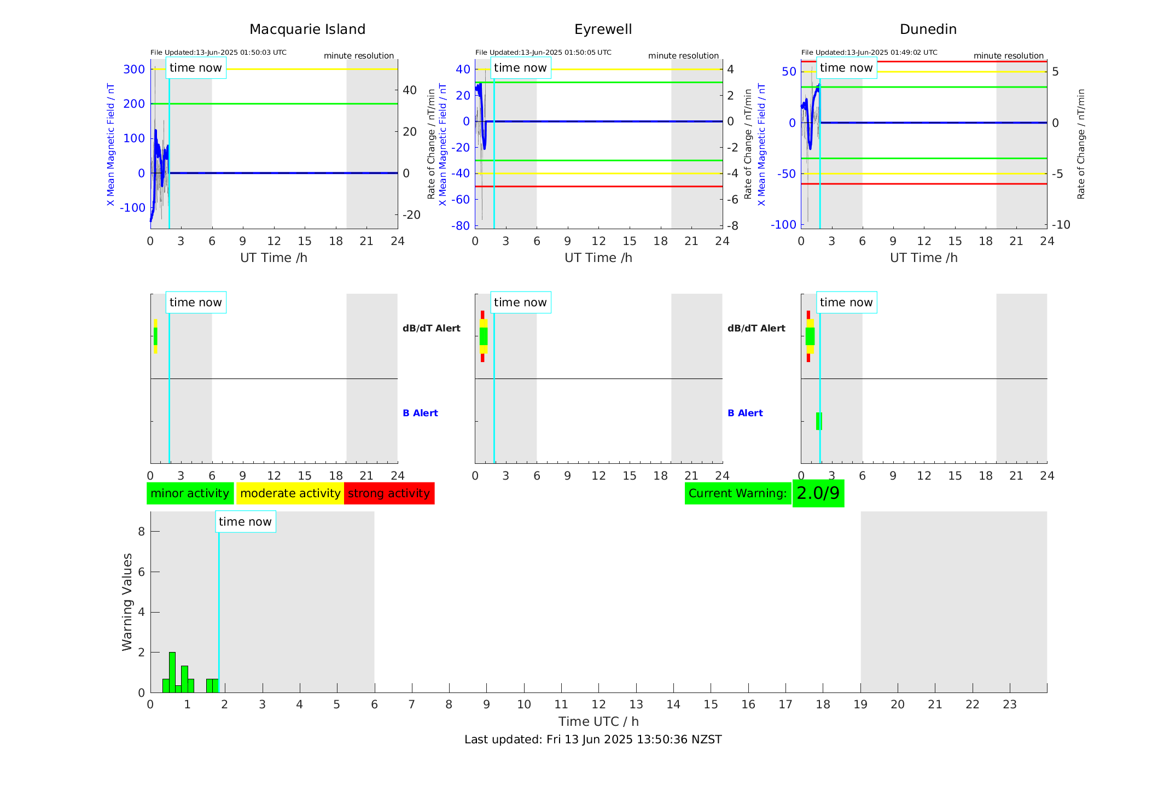This screenshot has height=786, width=1158.
Task: Click Dunedin File Updated timestamp text
Action: pyautogui.click(x=869, y=53)
